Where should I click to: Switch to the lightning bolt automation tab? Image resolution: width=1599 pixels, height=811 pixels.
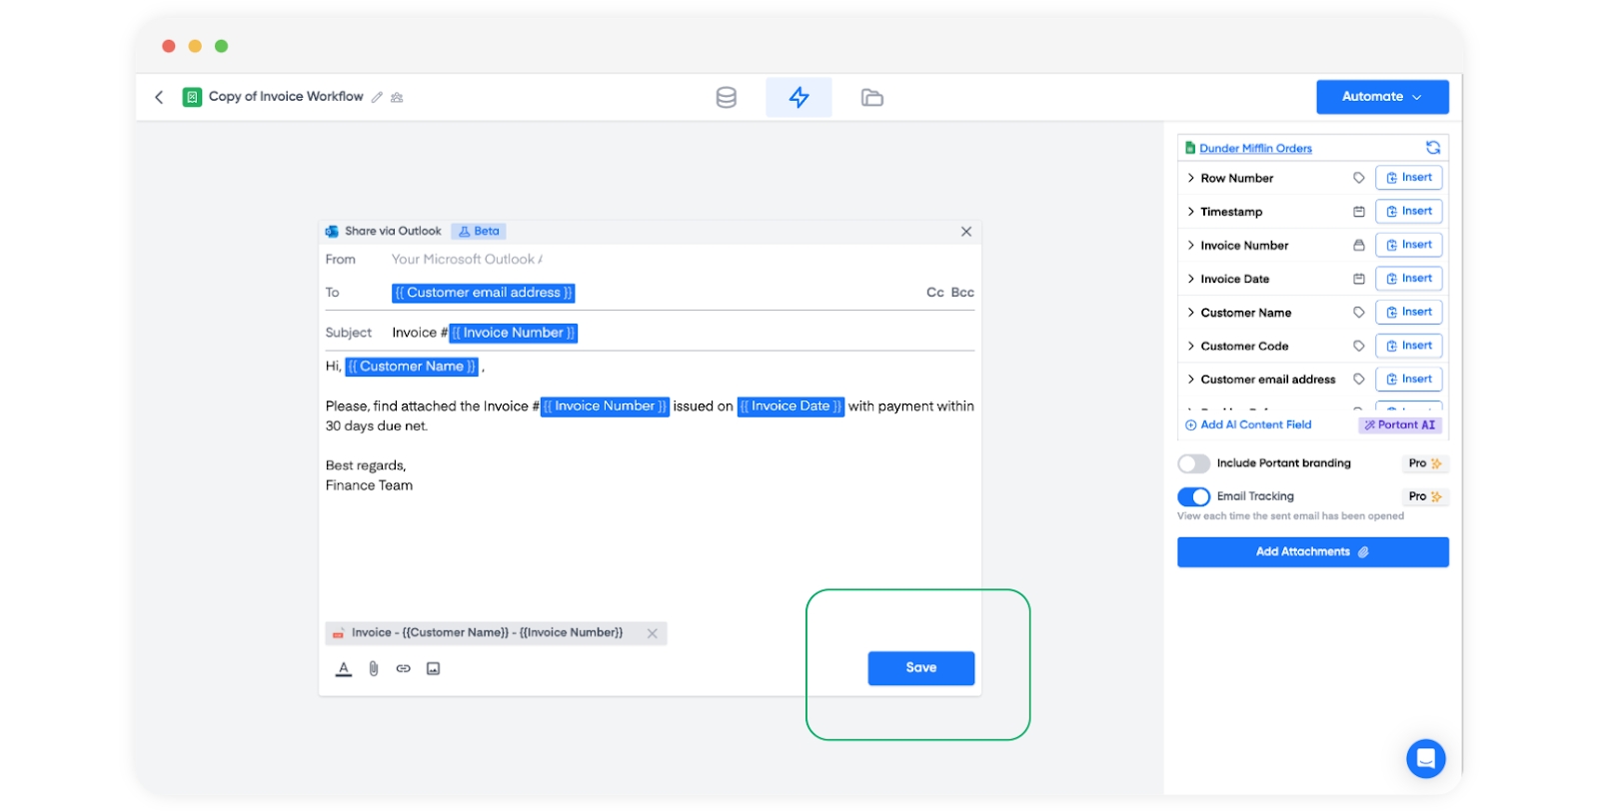[799, 98]
